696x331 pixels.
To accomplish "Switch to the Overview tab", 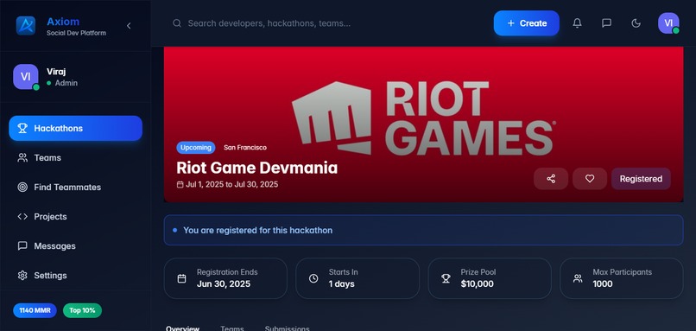I will 182,328.
